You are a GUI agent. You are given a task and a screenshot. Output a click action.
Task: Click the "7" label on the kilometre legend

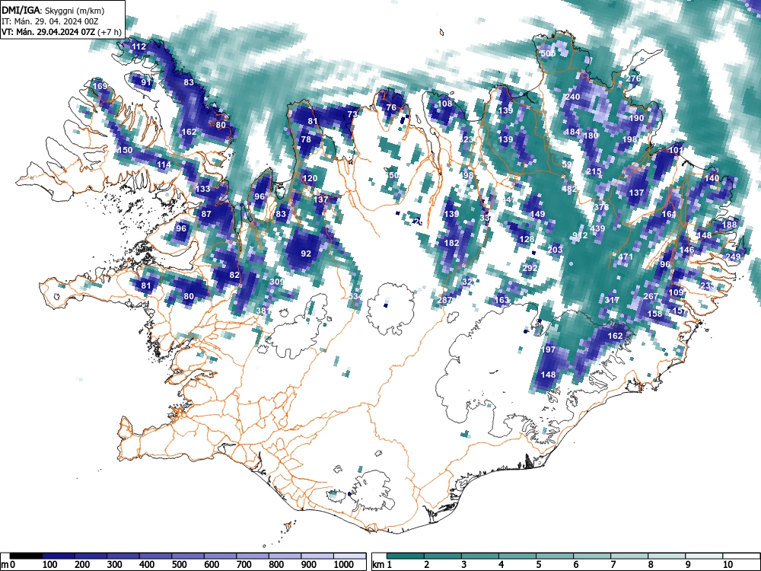[x=613, y=565]
